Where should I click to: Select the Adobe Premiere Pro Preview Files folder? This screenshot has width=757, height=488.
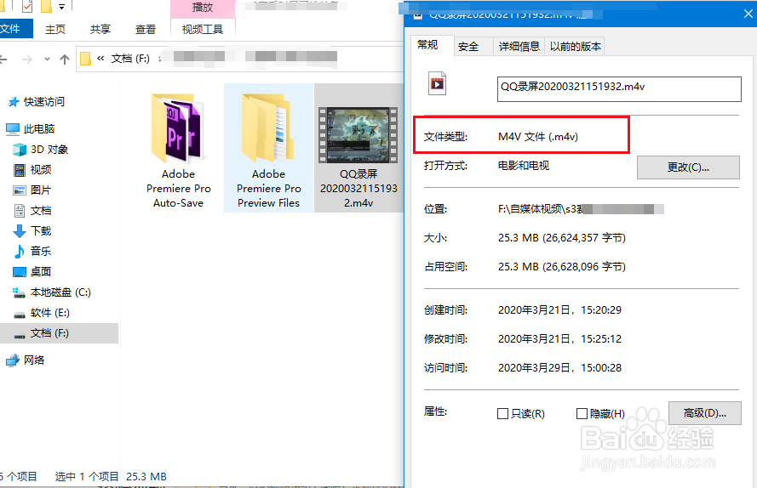[268, 148]
